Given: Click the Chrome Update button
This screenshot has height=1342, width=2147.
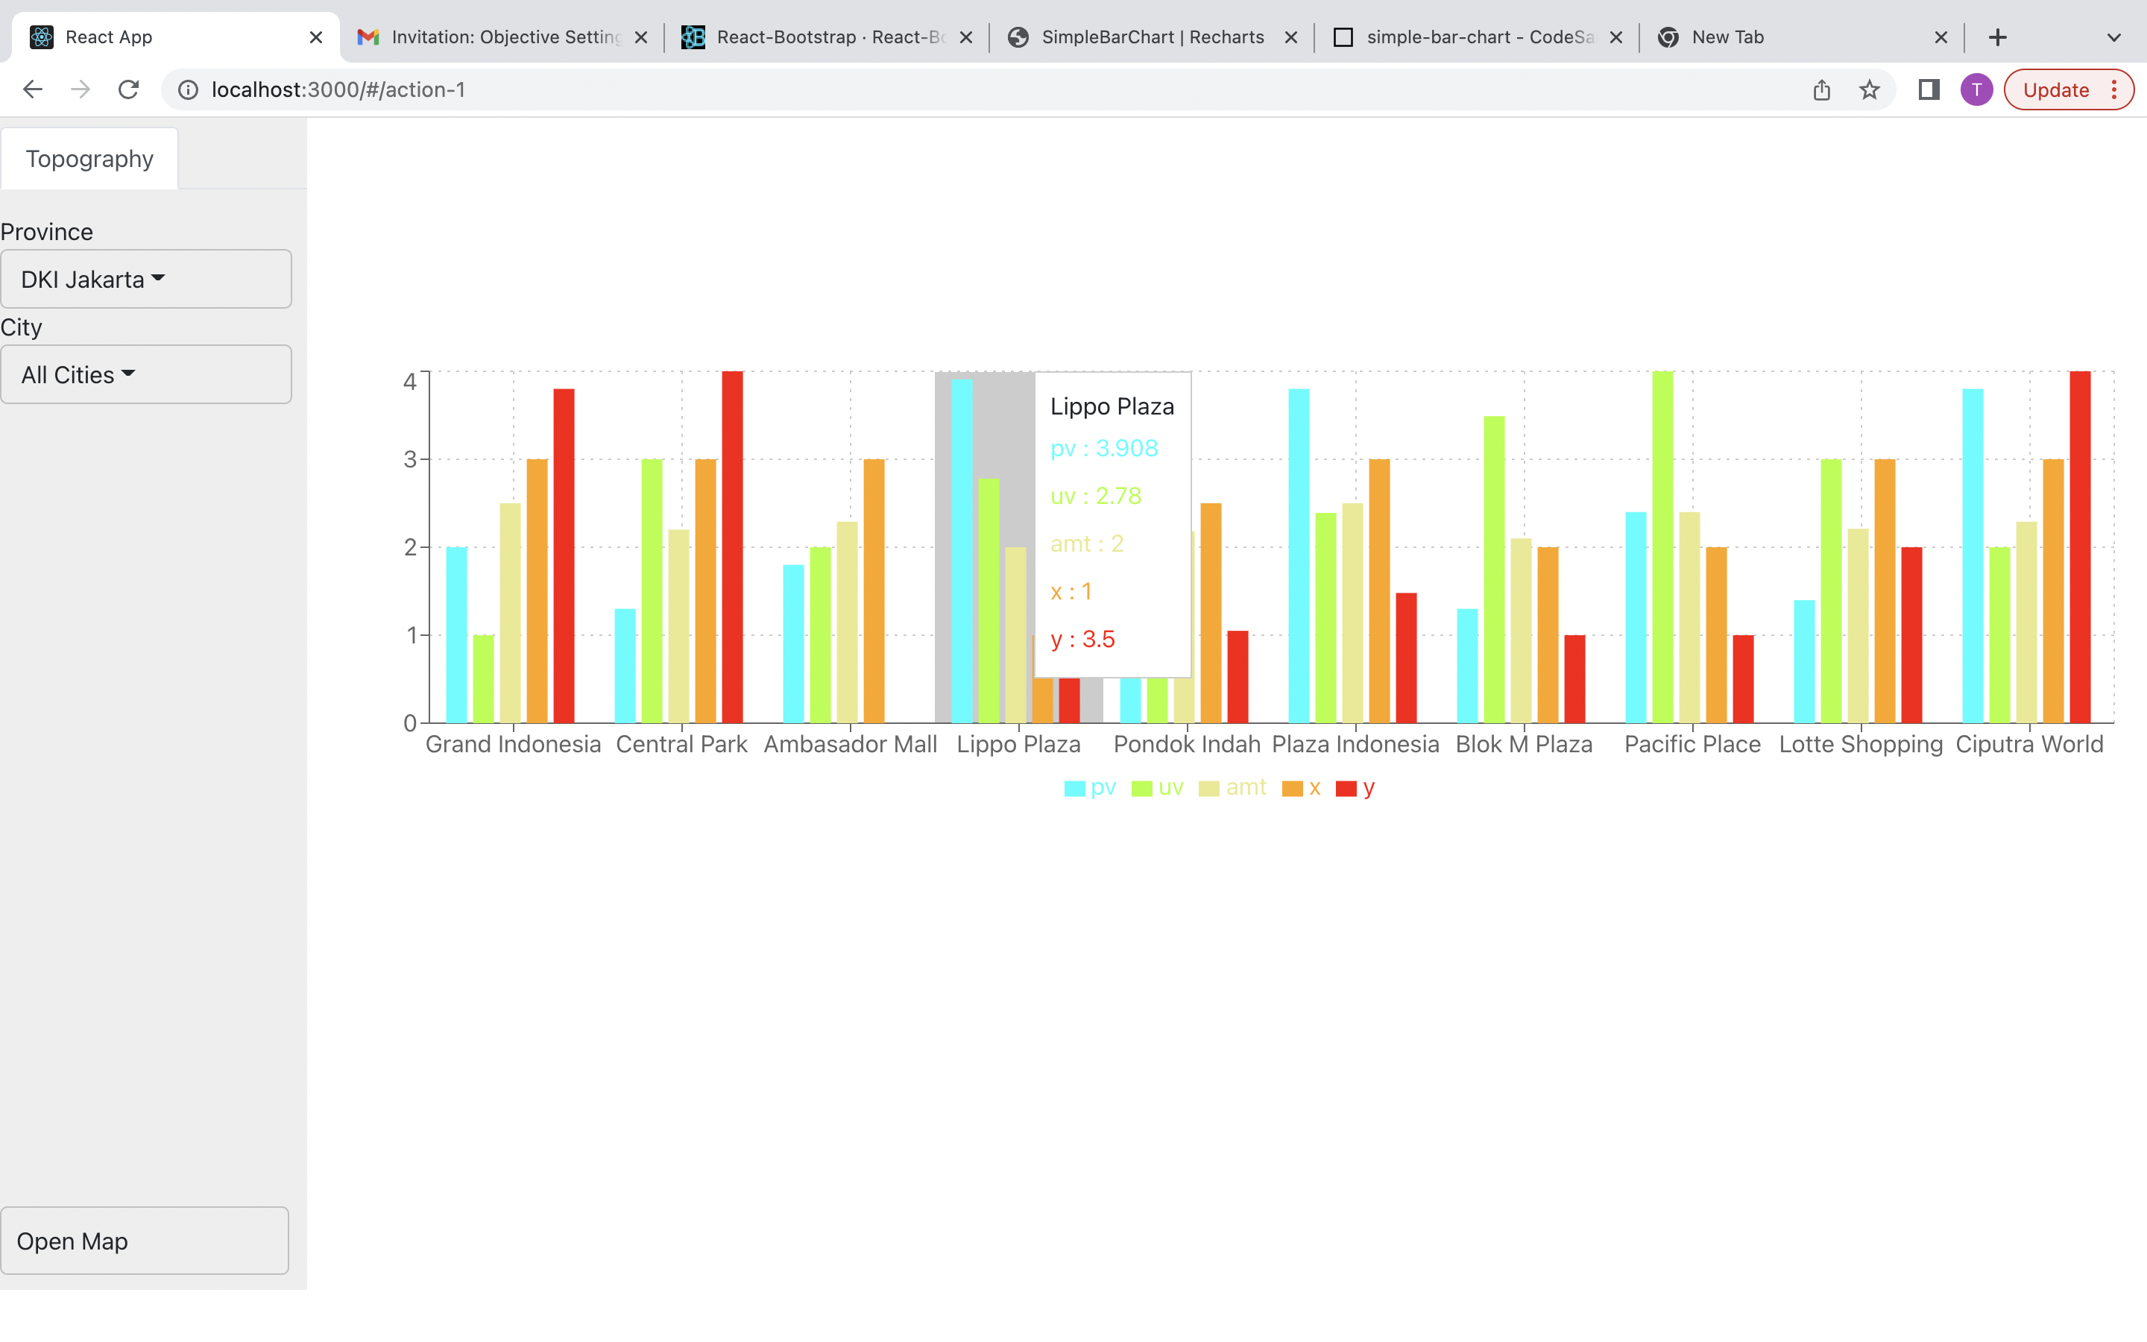Looking at the screenshot, I should pos(2055,89).
